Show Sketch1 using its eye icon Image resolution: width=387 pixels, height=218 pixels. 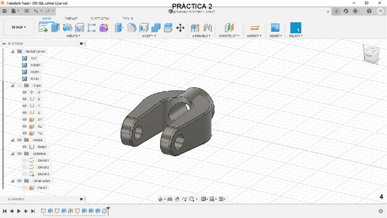[25, 160]
